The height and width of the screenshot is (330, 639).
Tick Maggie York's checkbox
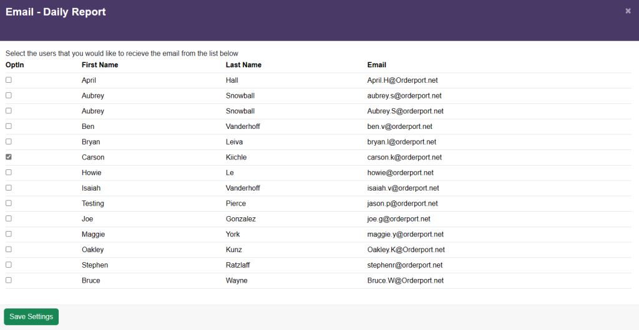(x=9, y=234)
